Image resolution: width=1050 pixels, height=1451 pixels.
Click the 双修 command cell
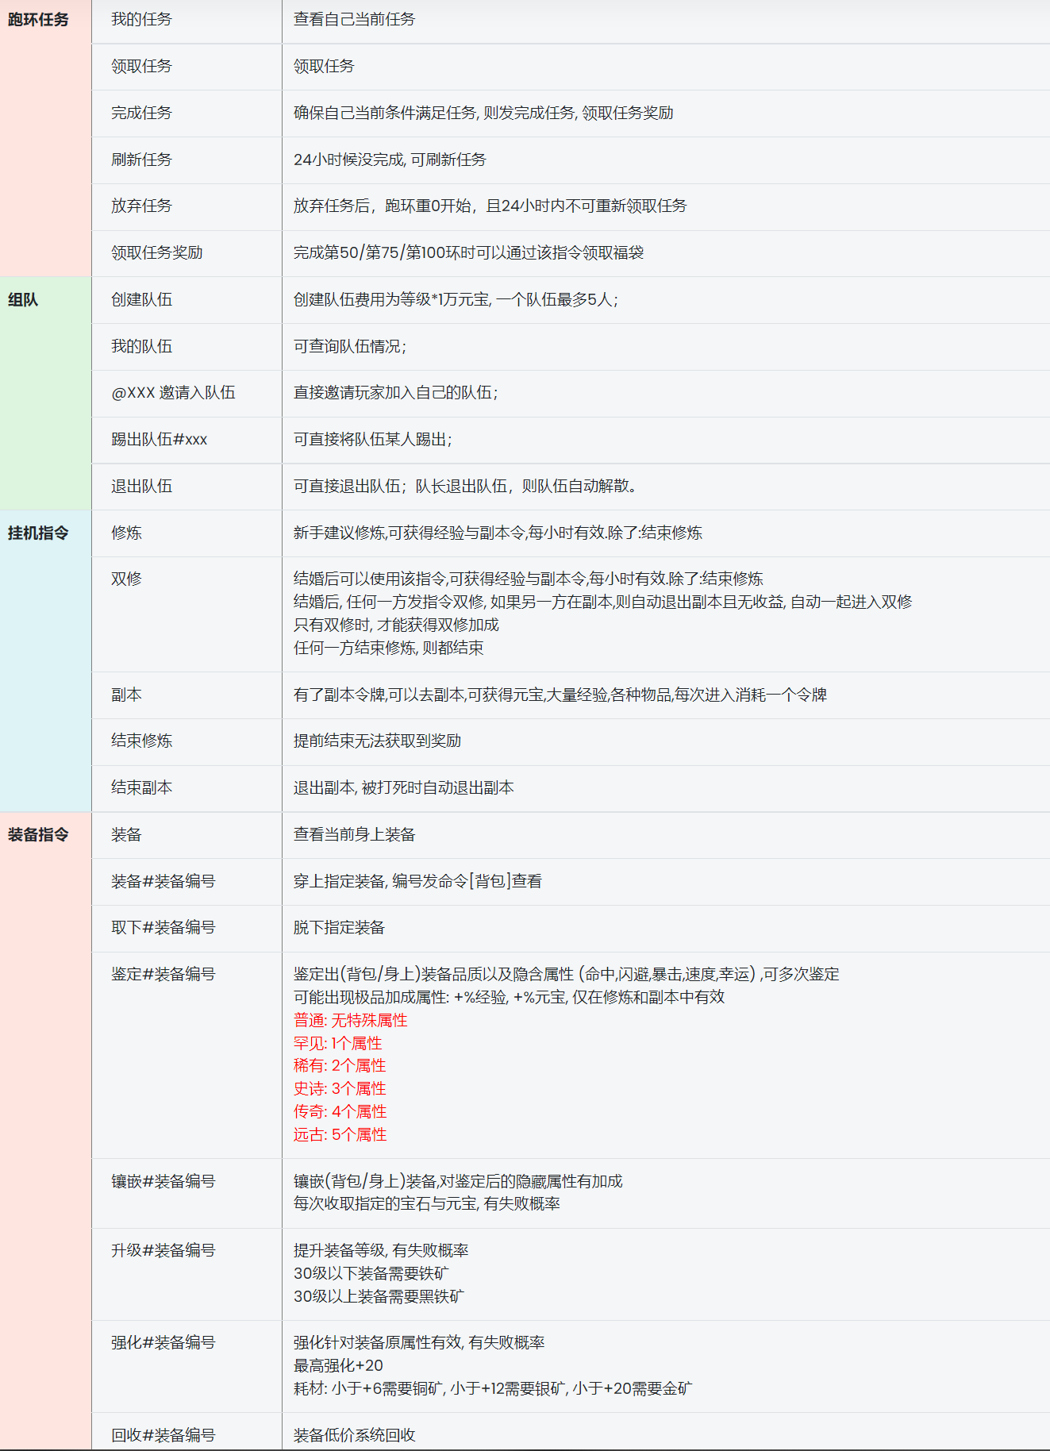(x=187, y=614)
